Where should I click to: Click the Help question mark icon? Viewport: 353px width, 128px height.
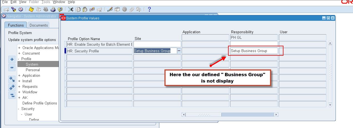[149, 9]
